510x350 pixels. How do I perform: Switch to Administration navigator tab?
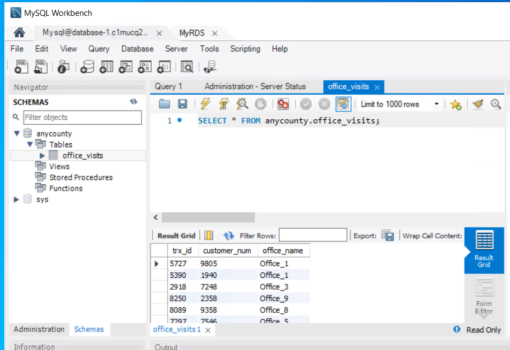39,329
